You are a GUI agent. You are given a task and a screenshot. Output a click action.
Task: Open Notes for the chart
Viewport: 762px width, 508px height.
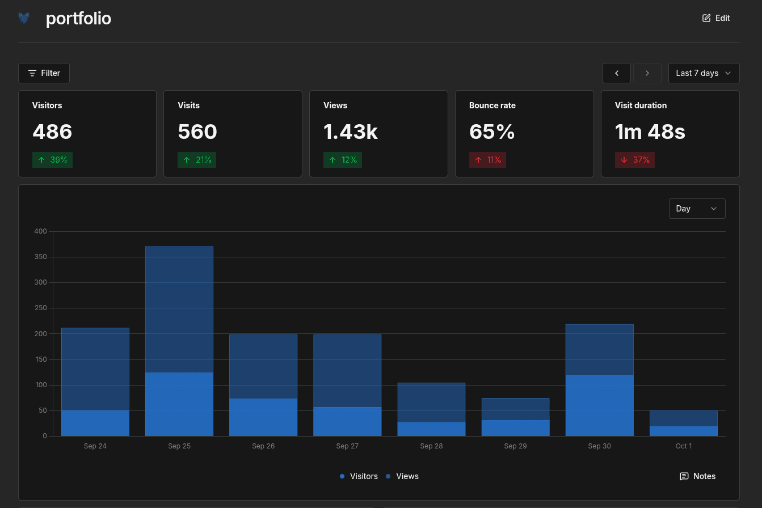(x=697, y=476)
